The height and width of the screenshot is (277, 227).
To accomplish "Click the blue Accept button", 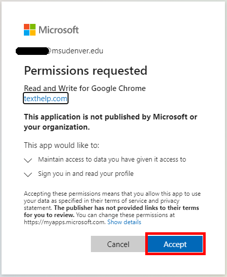I will pos(175,244).
